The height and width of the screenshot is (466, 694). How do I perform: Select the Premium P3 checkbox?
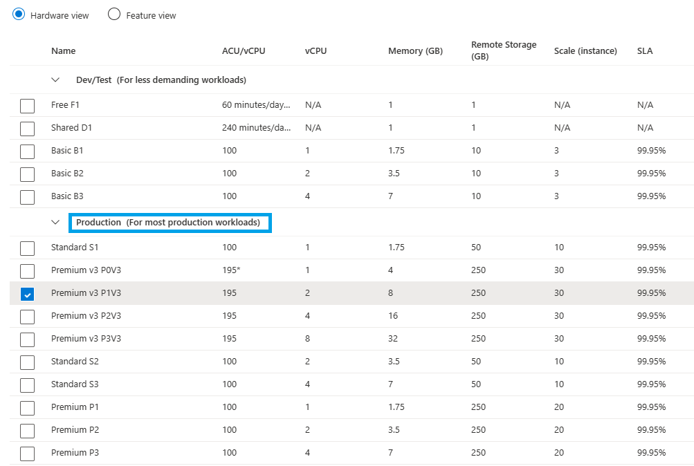click(x=27, y=454)
